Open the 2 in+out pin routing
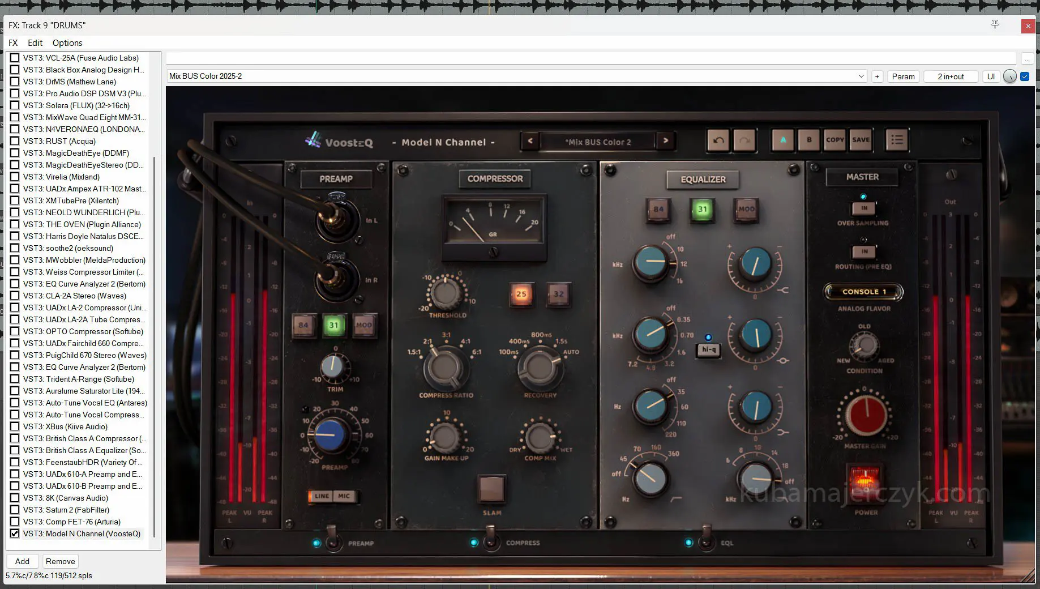1040x589 pixels. 951,76
